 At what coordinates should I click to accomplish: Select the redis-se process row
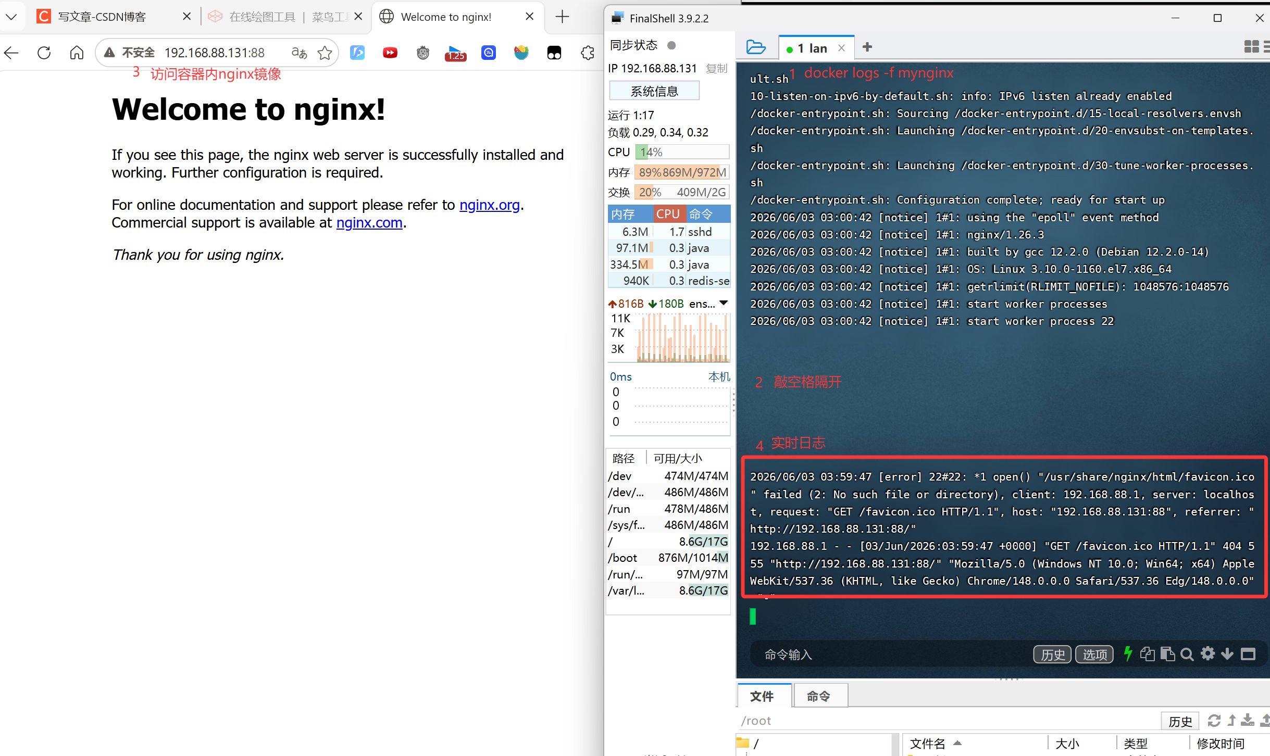(x=669, y=281)
